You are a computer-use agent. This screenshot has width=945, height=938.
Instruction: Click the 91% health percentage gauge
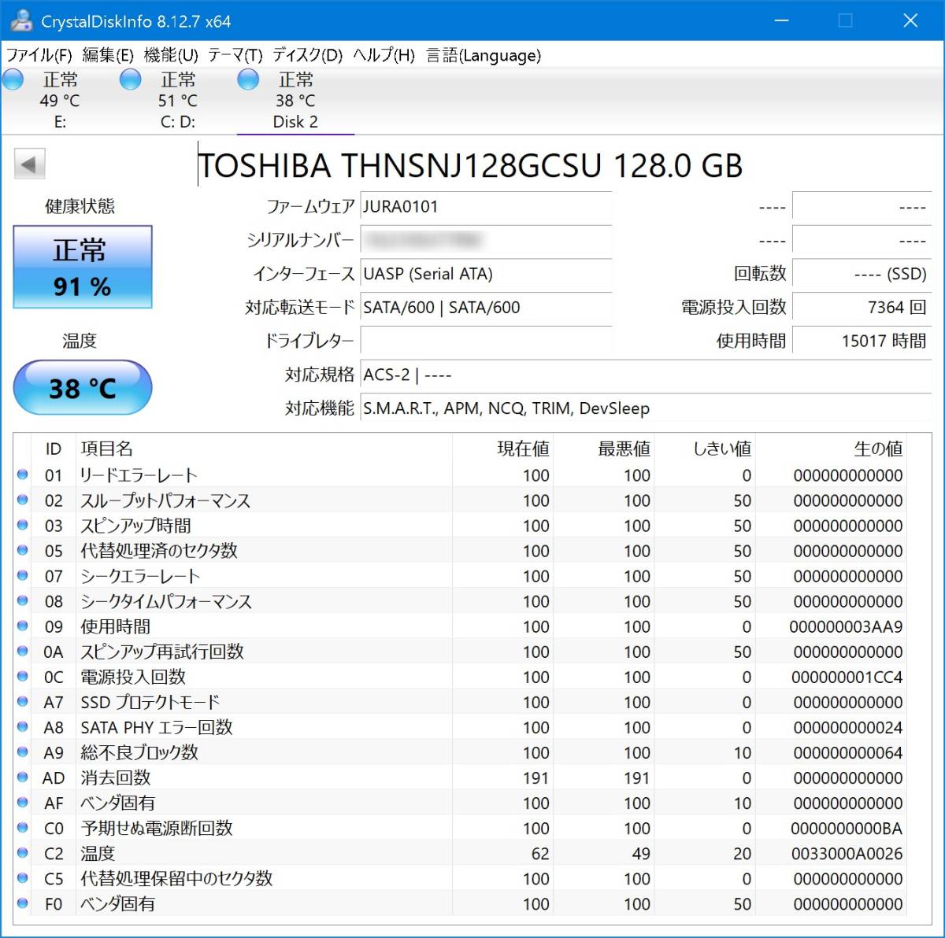pyautogui.click(x=81, y=287)
